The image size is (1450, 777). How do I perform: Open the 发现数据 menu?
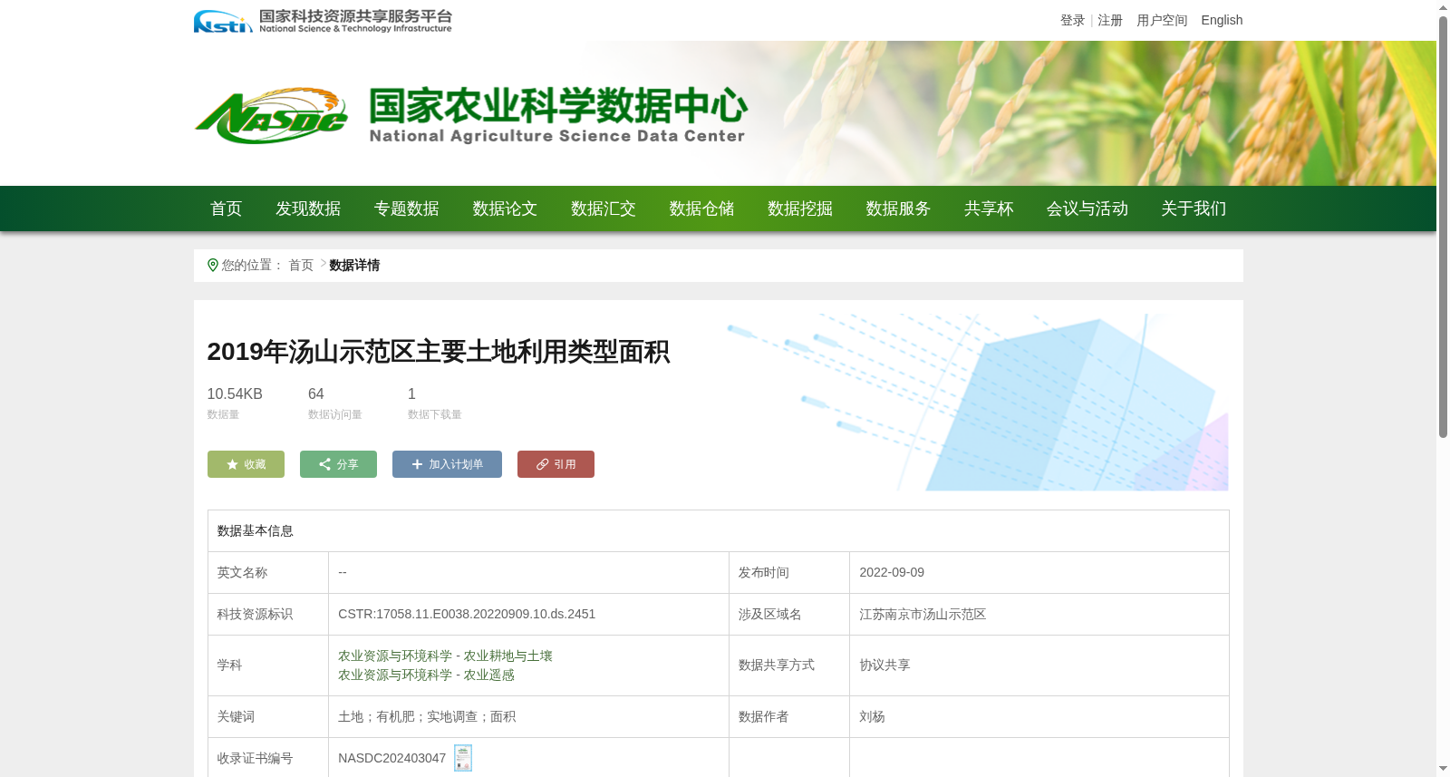pos(308,209)
